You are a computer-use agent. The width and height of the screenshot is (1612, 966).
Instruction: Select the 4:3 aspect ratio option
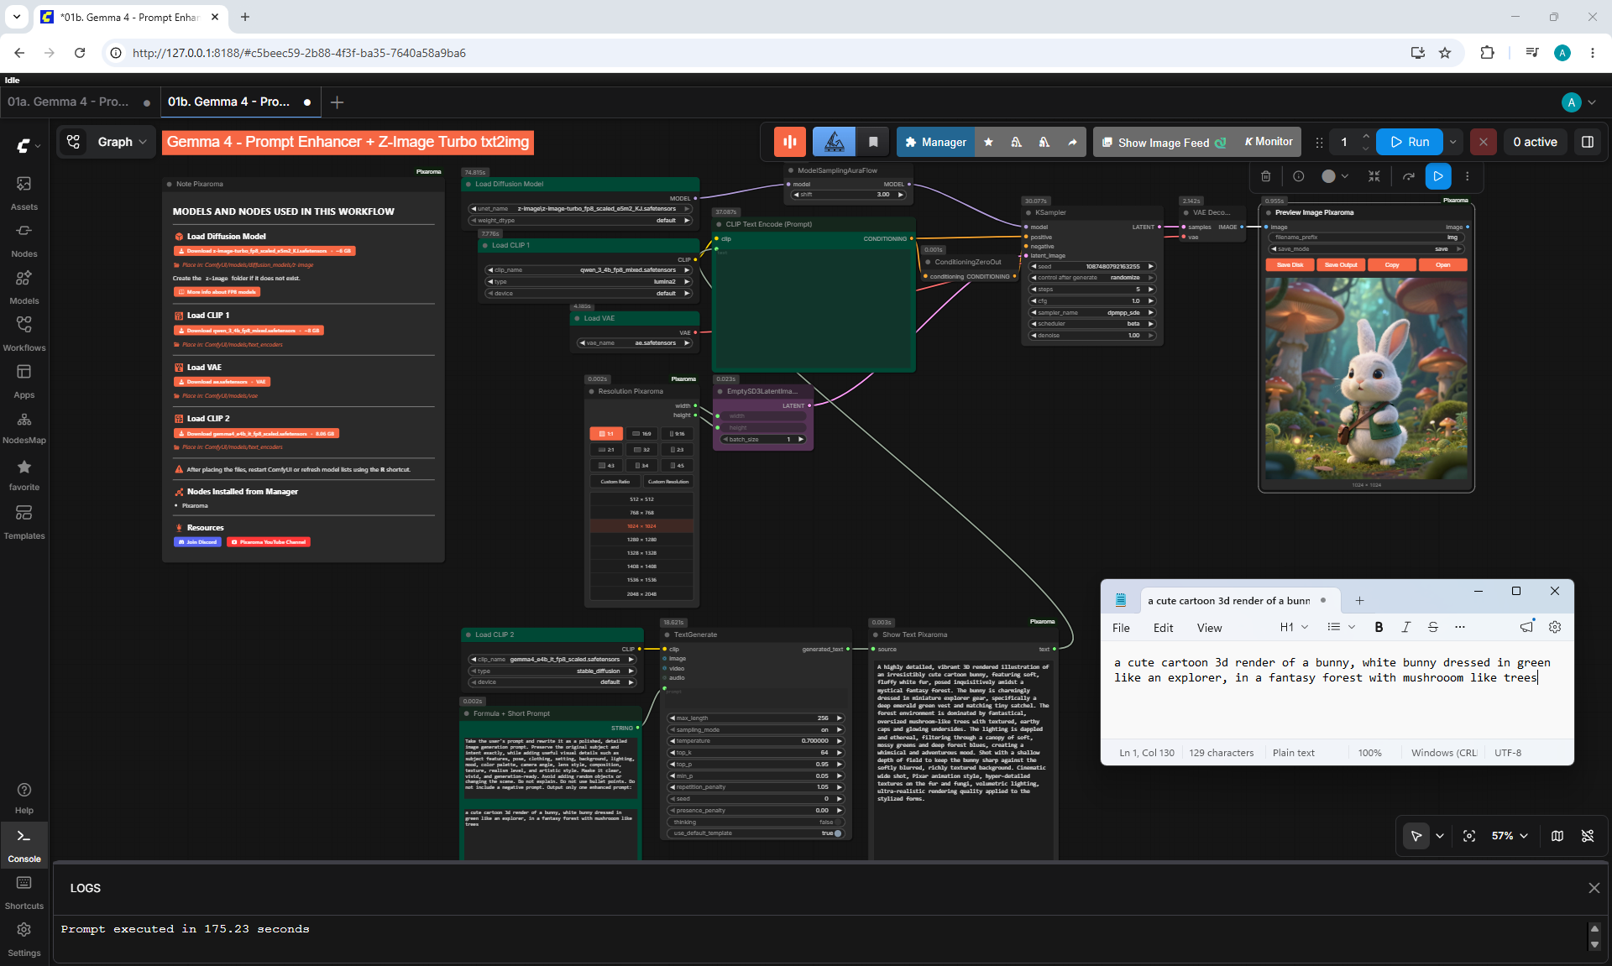606,466
